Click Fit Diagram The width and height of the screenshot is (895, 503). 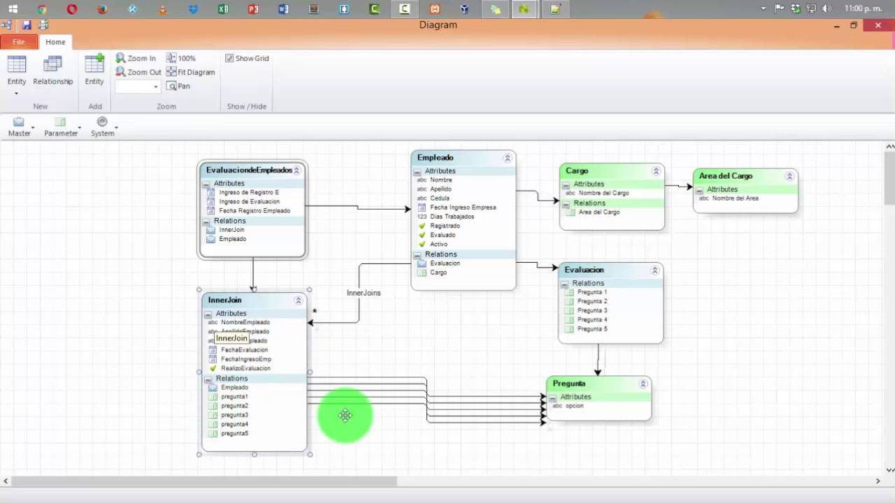(x=191, y=72)
